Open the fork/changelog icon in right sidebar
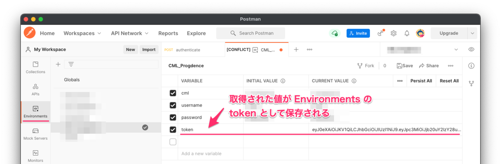501x164 pixels. tap(471, 83)
